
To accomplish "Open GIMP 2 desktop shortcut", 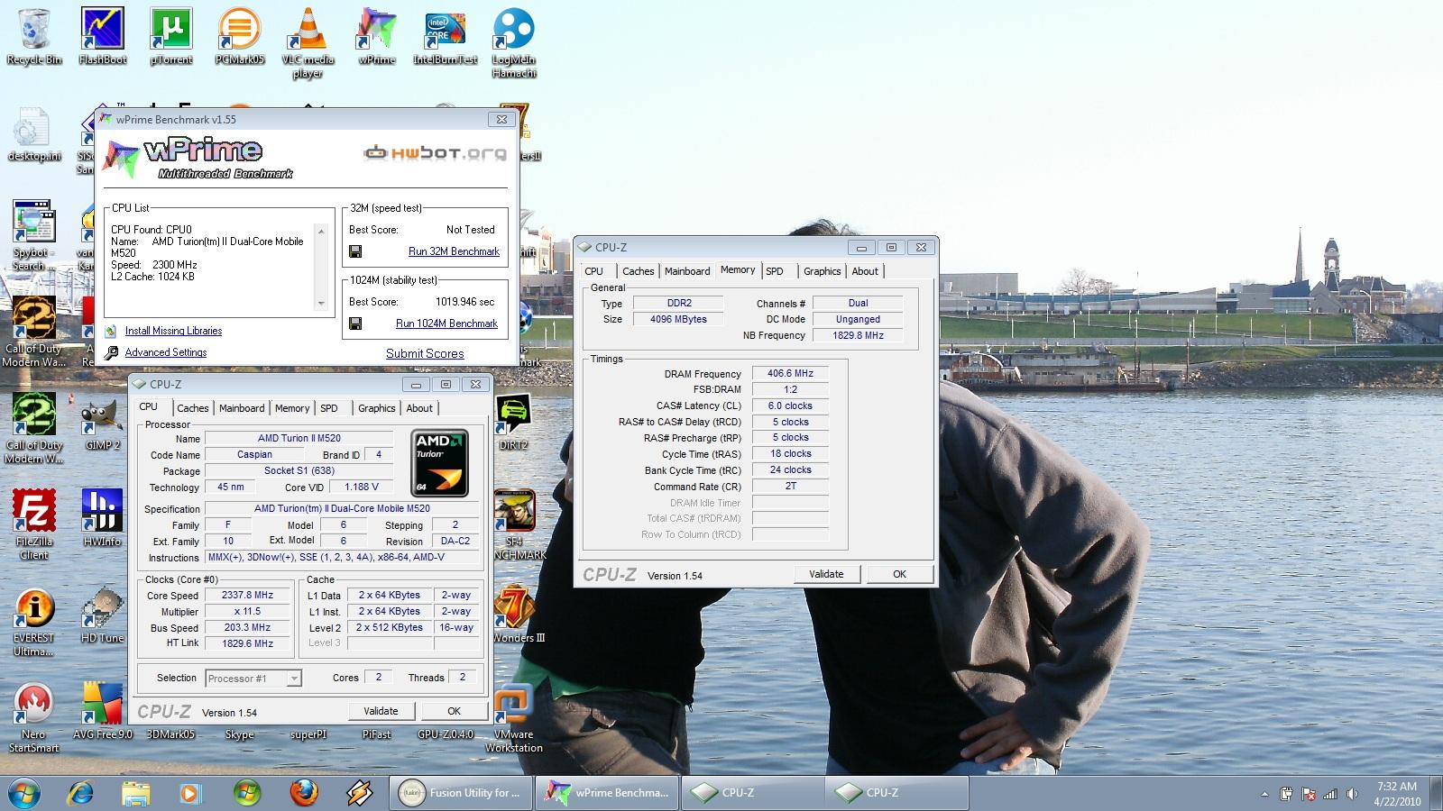I will [101, 424].
